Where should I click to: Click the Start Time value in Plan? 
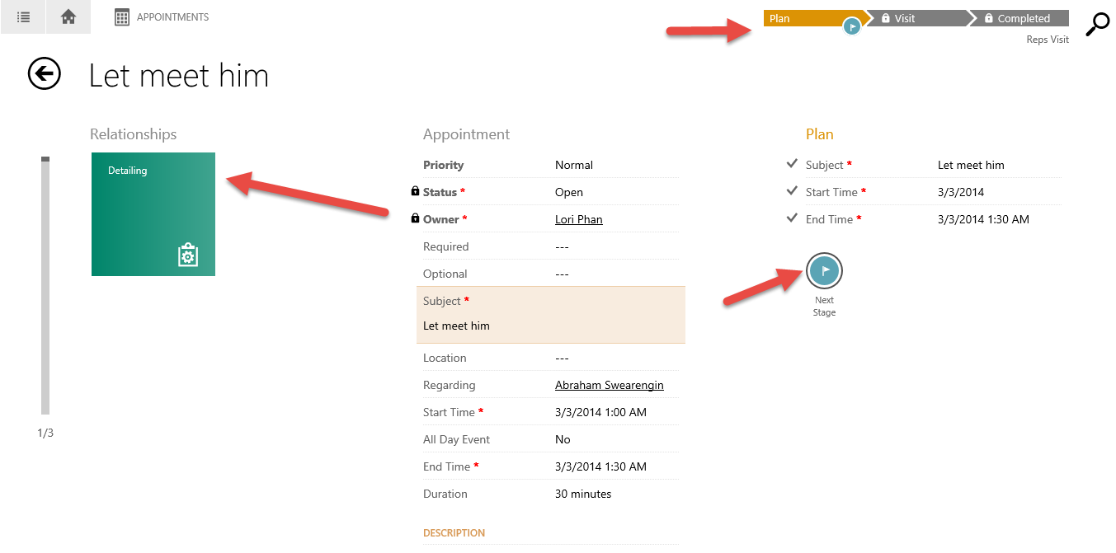(960, 192)
